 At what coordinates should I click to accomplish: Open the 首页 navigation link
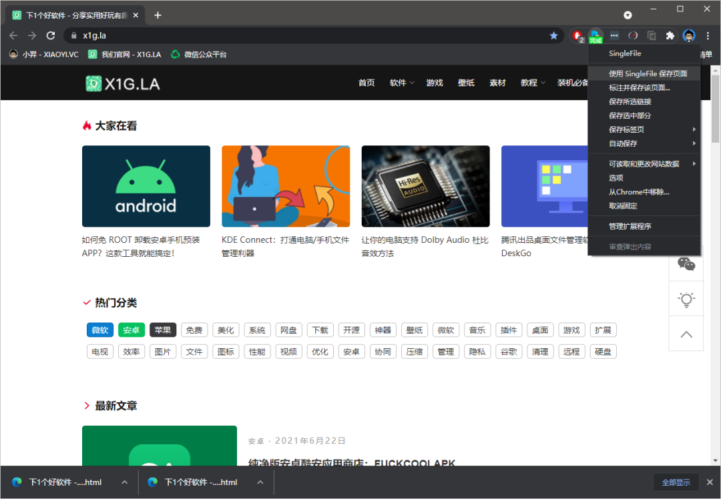click(367, 83)
